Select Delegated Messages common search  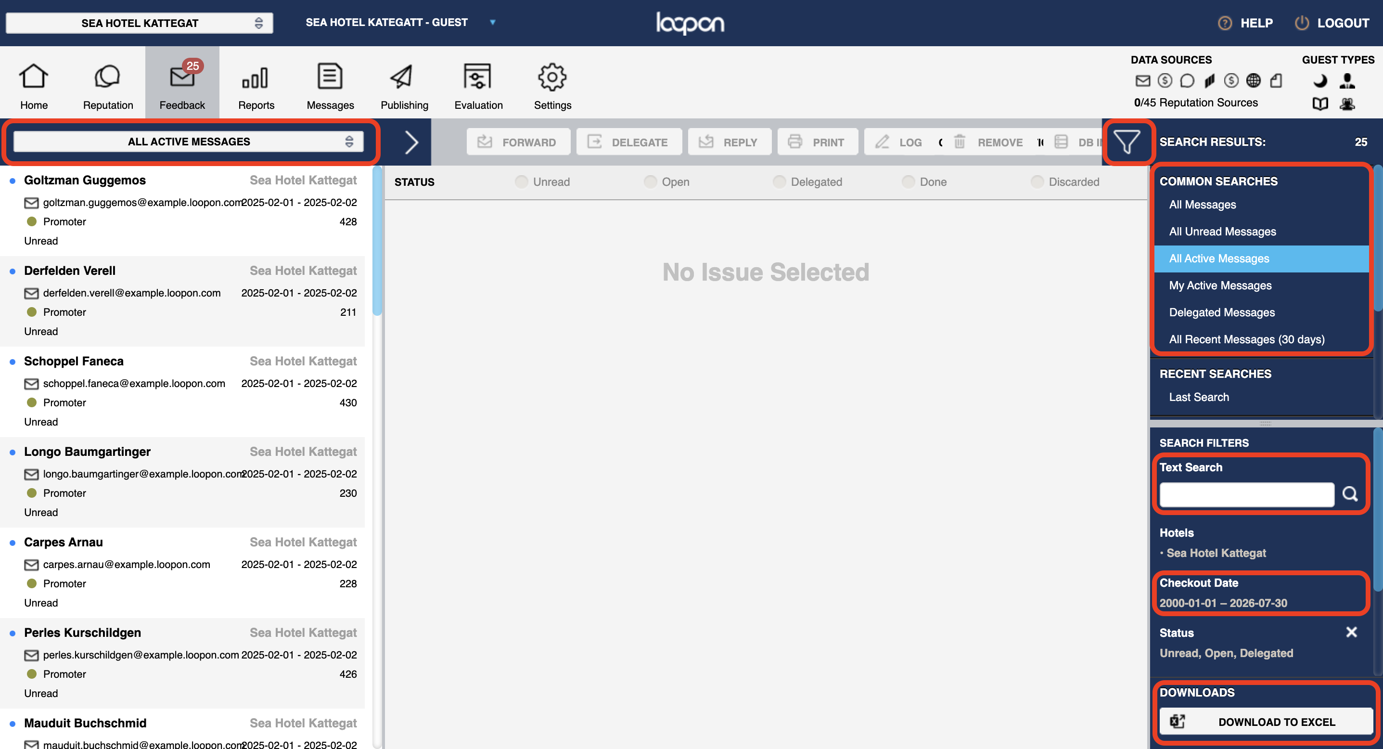[x=1262, y=312]
